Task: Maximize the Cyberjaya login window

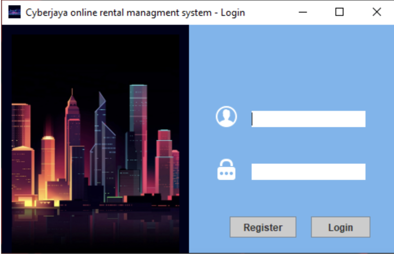Action: tap(340, 12)
